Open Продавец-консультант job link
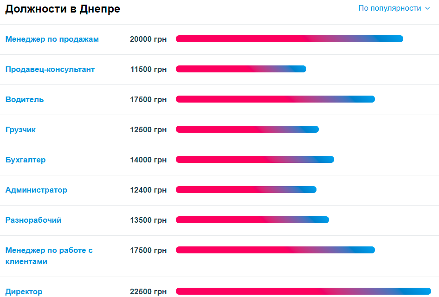 click(50, 70)
